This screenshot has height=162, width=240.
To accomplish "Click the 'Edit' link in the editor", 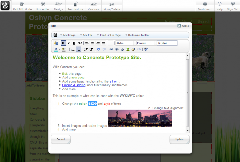I will (65, 73).
